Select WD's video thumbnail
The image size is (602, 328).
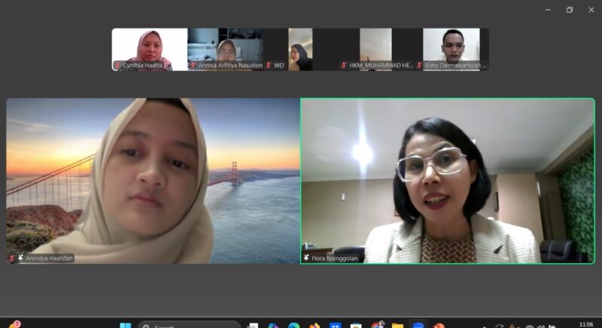300,45
